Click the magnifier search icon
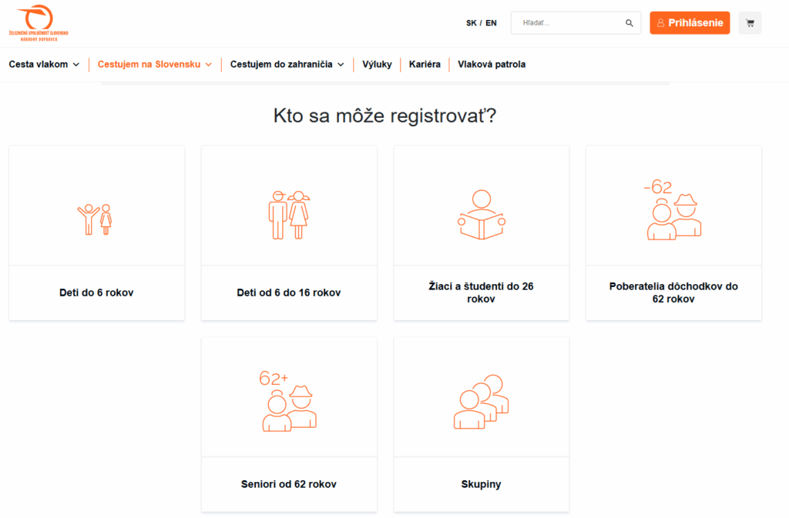The width and height of the screenshot is (789, 518). coord(630,23)
